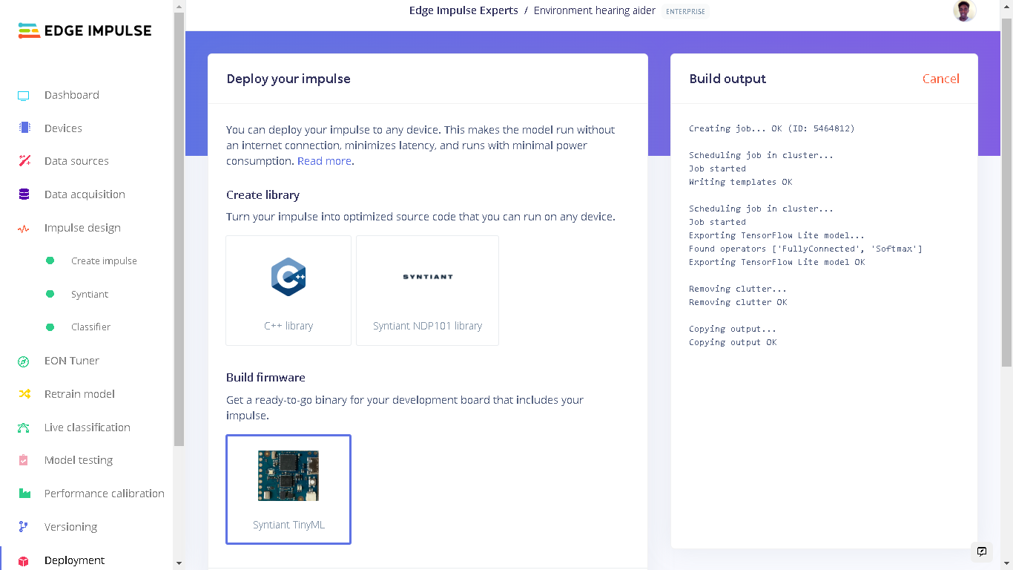
Task: Choose the Syntiant NDP101 library tile
Action: 427,290
